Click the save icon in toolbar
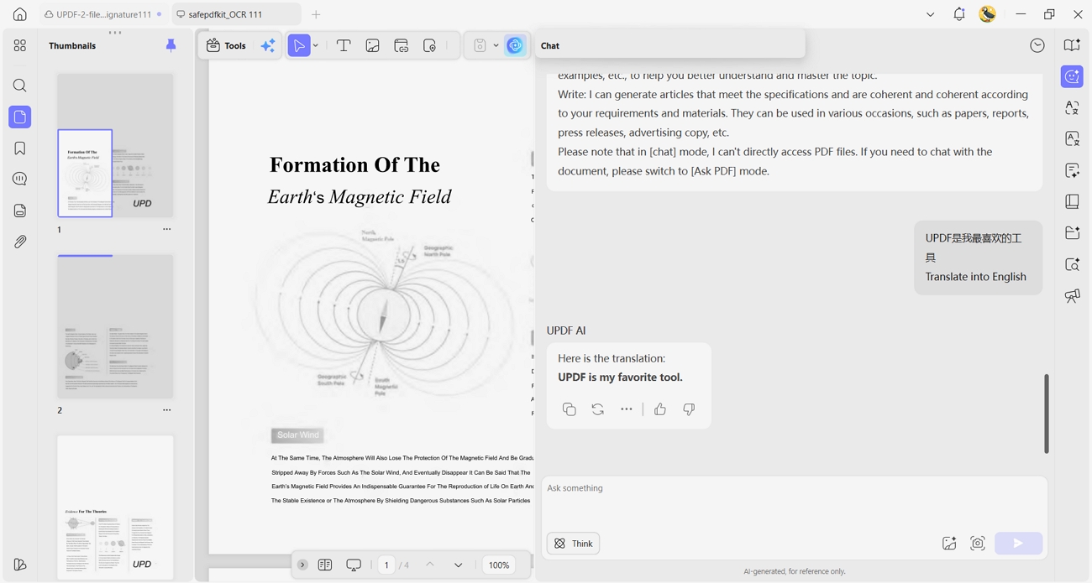 (480, 45)
